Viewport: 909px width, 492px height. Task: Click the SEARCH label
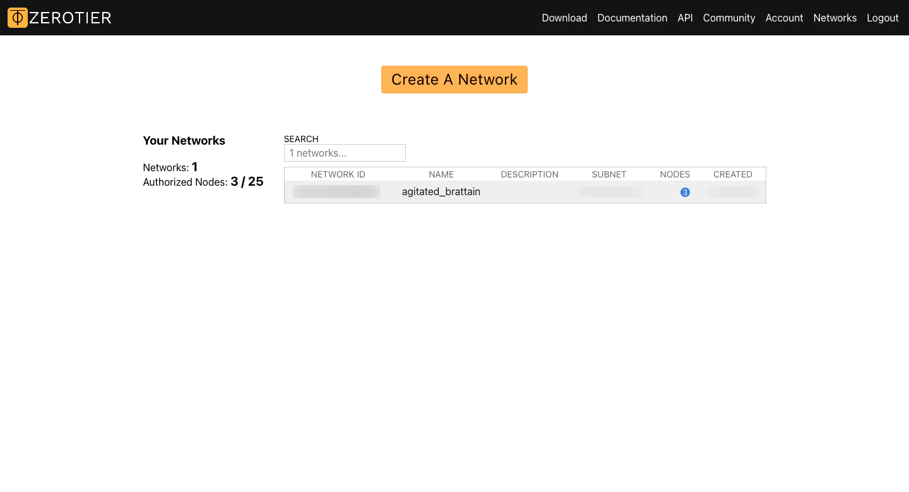coord(301,139)
